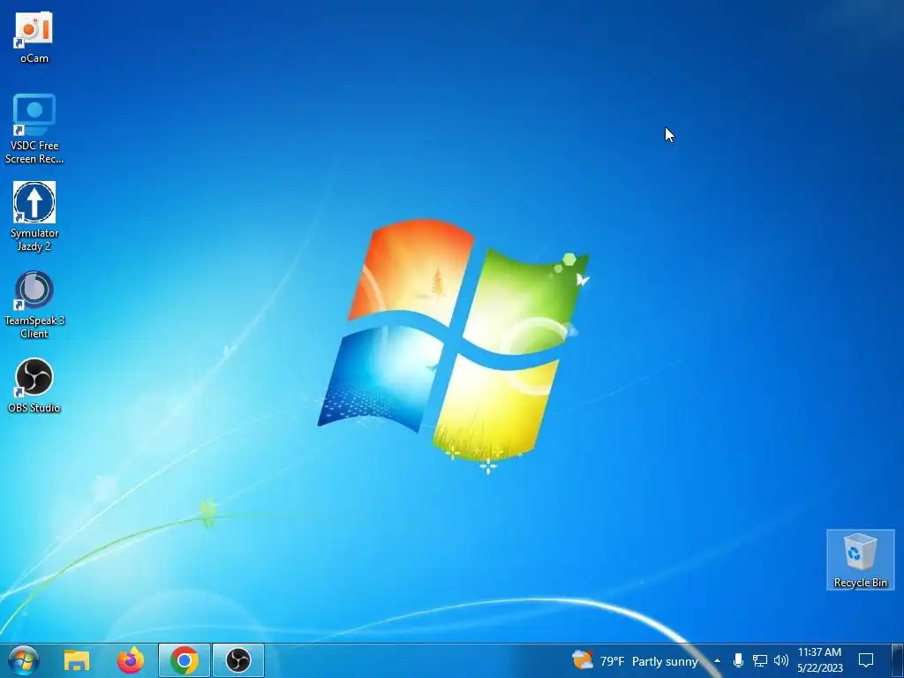Open the clock showing 11:37 AM
Image resolution: width=904 pixels, height=678 pixels.
coord(820,660)
